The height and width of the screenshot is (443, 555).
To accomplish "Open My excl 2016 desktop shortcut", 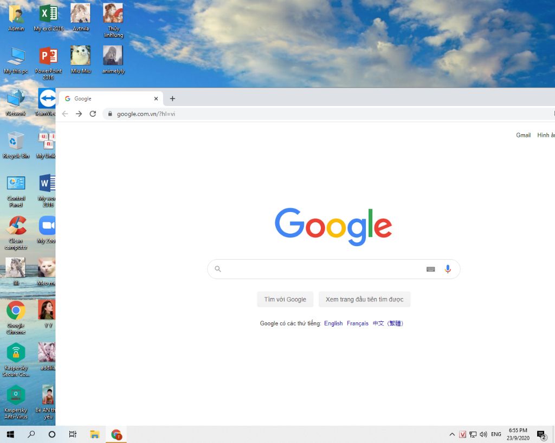I will tap(48, 18).
